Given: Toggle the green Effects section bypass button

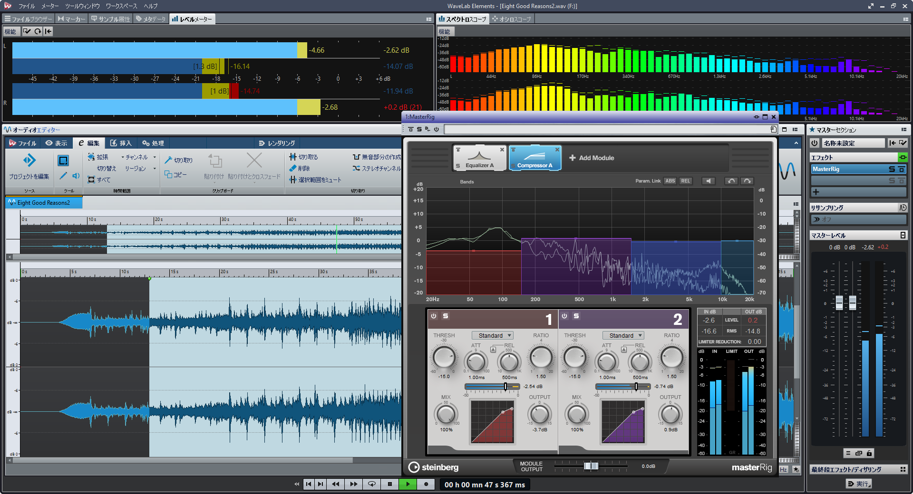Looking at the screenshot, I should [x=902, y=157].
